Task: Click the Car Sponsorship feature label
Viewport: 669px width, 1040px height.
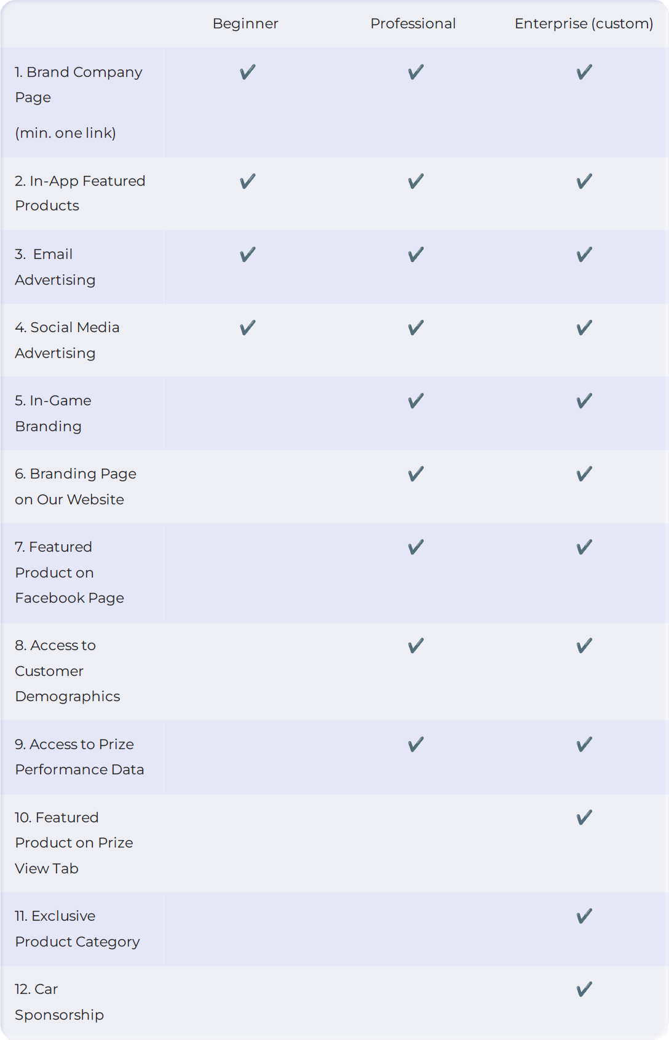Action: coord(59,1002)
